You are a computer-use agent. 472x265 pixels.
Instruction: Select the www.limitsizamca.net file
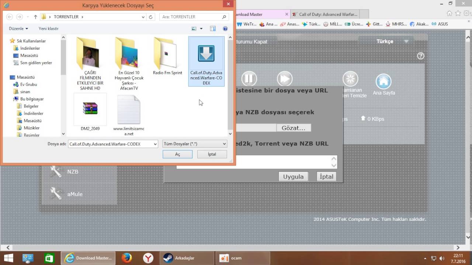(x=129, y=115)
